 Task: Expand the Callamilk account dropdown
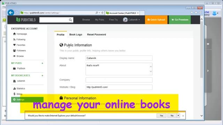pyautogui.click(x=139, y=20)
